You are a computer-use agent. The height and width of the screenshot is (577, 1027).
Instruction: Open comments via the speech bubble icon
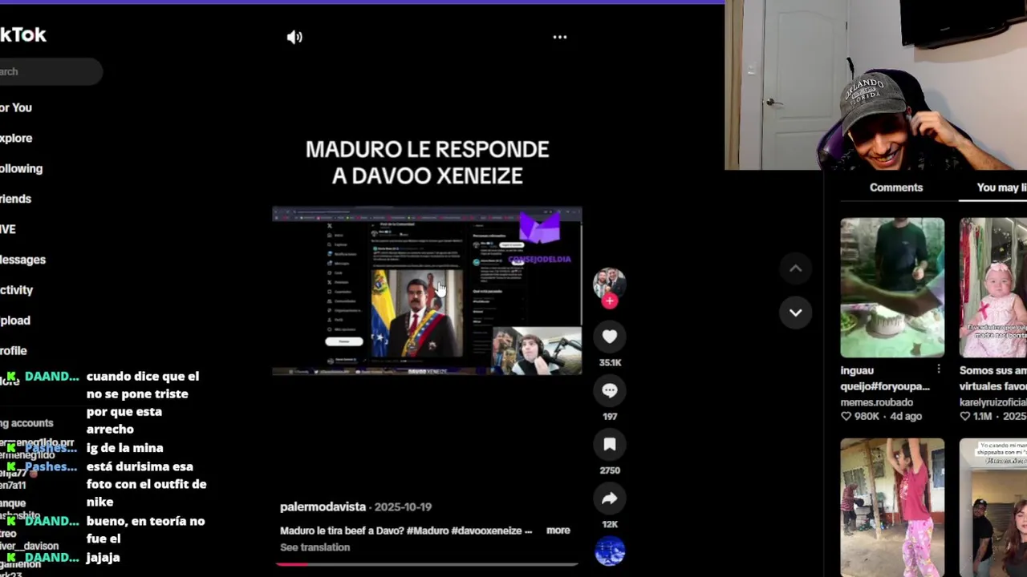[610, 390]
